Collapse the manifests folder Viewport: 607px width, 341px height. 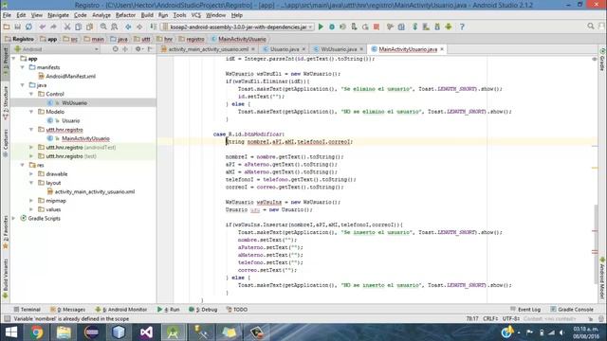[x=23, y=67]
